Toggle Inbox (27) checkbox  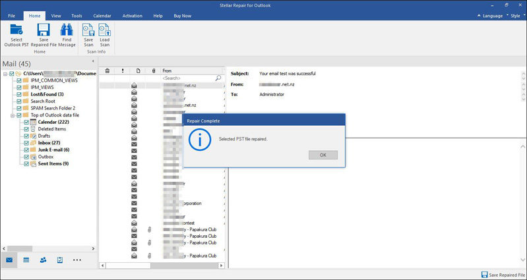pos(26,143)
